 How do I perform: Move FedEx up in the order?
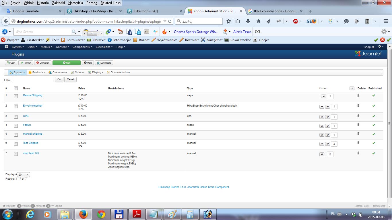tap(322, 126)
